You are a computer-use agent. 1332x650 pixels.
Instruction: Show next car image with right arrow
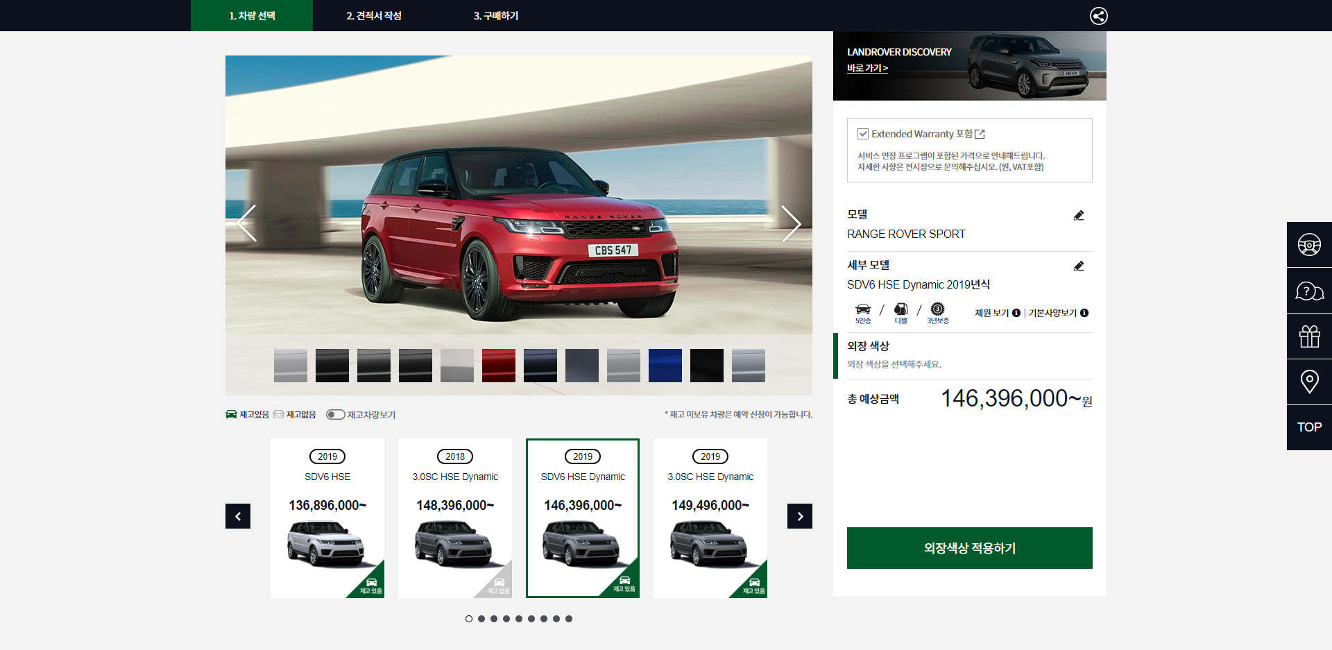(x=791, y=223)
